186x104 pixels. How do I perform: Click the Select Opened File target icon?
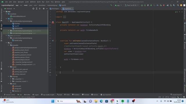click(x=33, y=9)
